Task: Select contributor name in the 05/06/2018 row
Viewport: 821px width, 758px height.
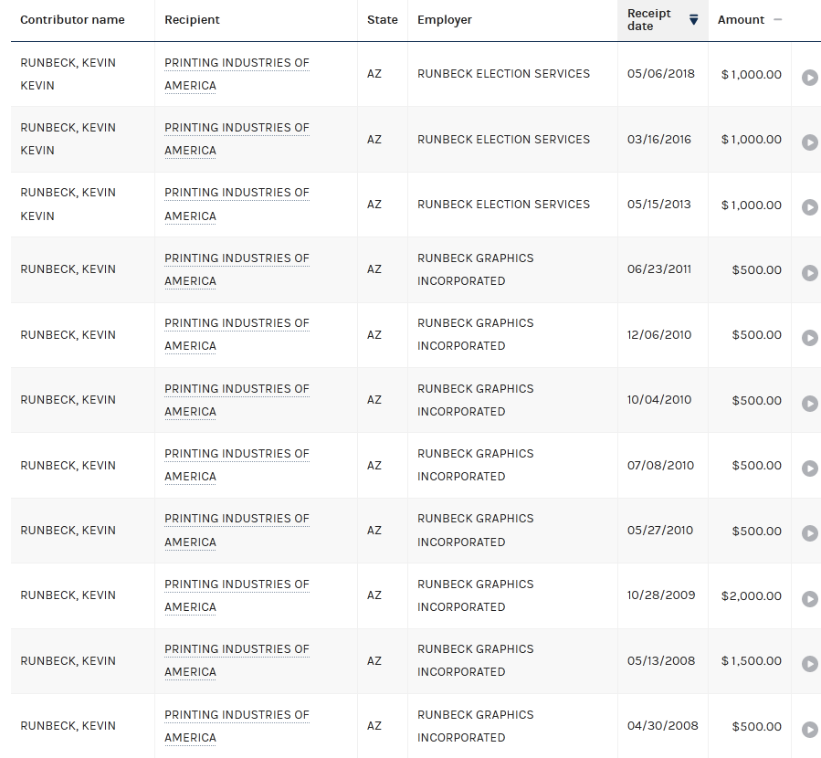Action: pyautogui.click(x=68, y=74)
